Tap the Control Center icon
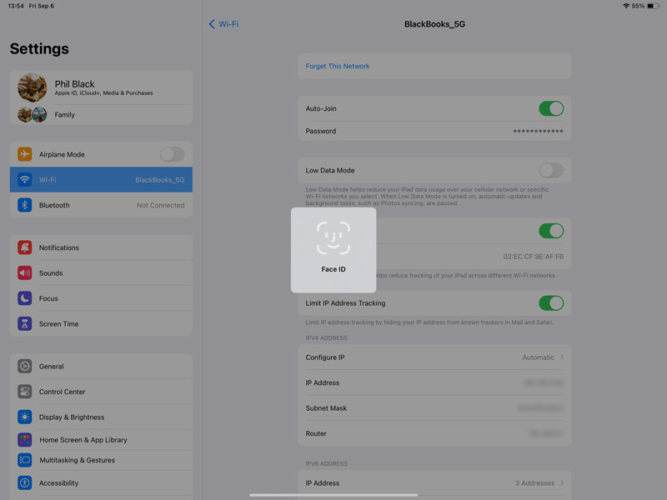The height and width of the screenshot is (500, 667). point(25,392)
